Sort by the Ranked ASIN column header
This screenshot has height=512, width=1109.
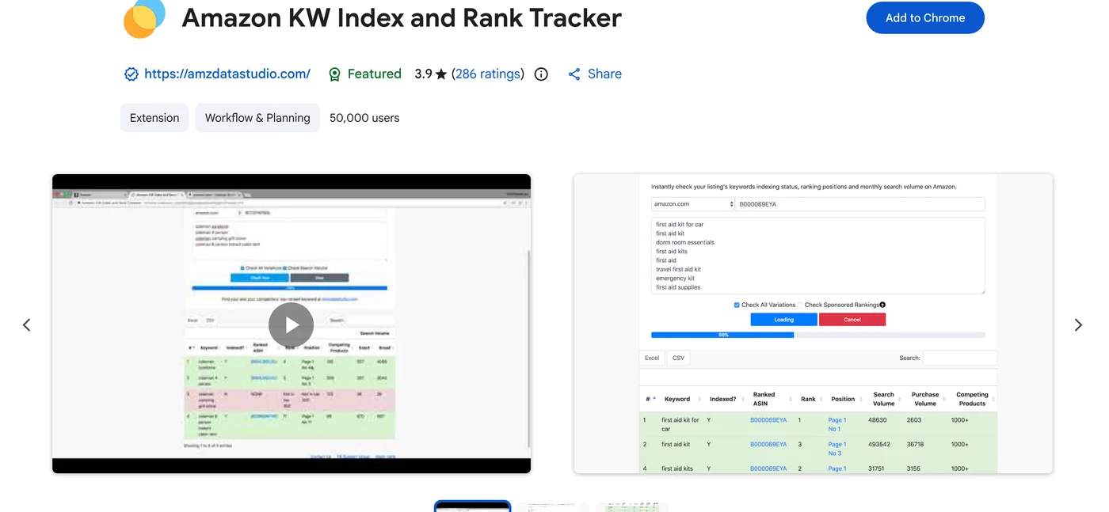pos(764,399)
